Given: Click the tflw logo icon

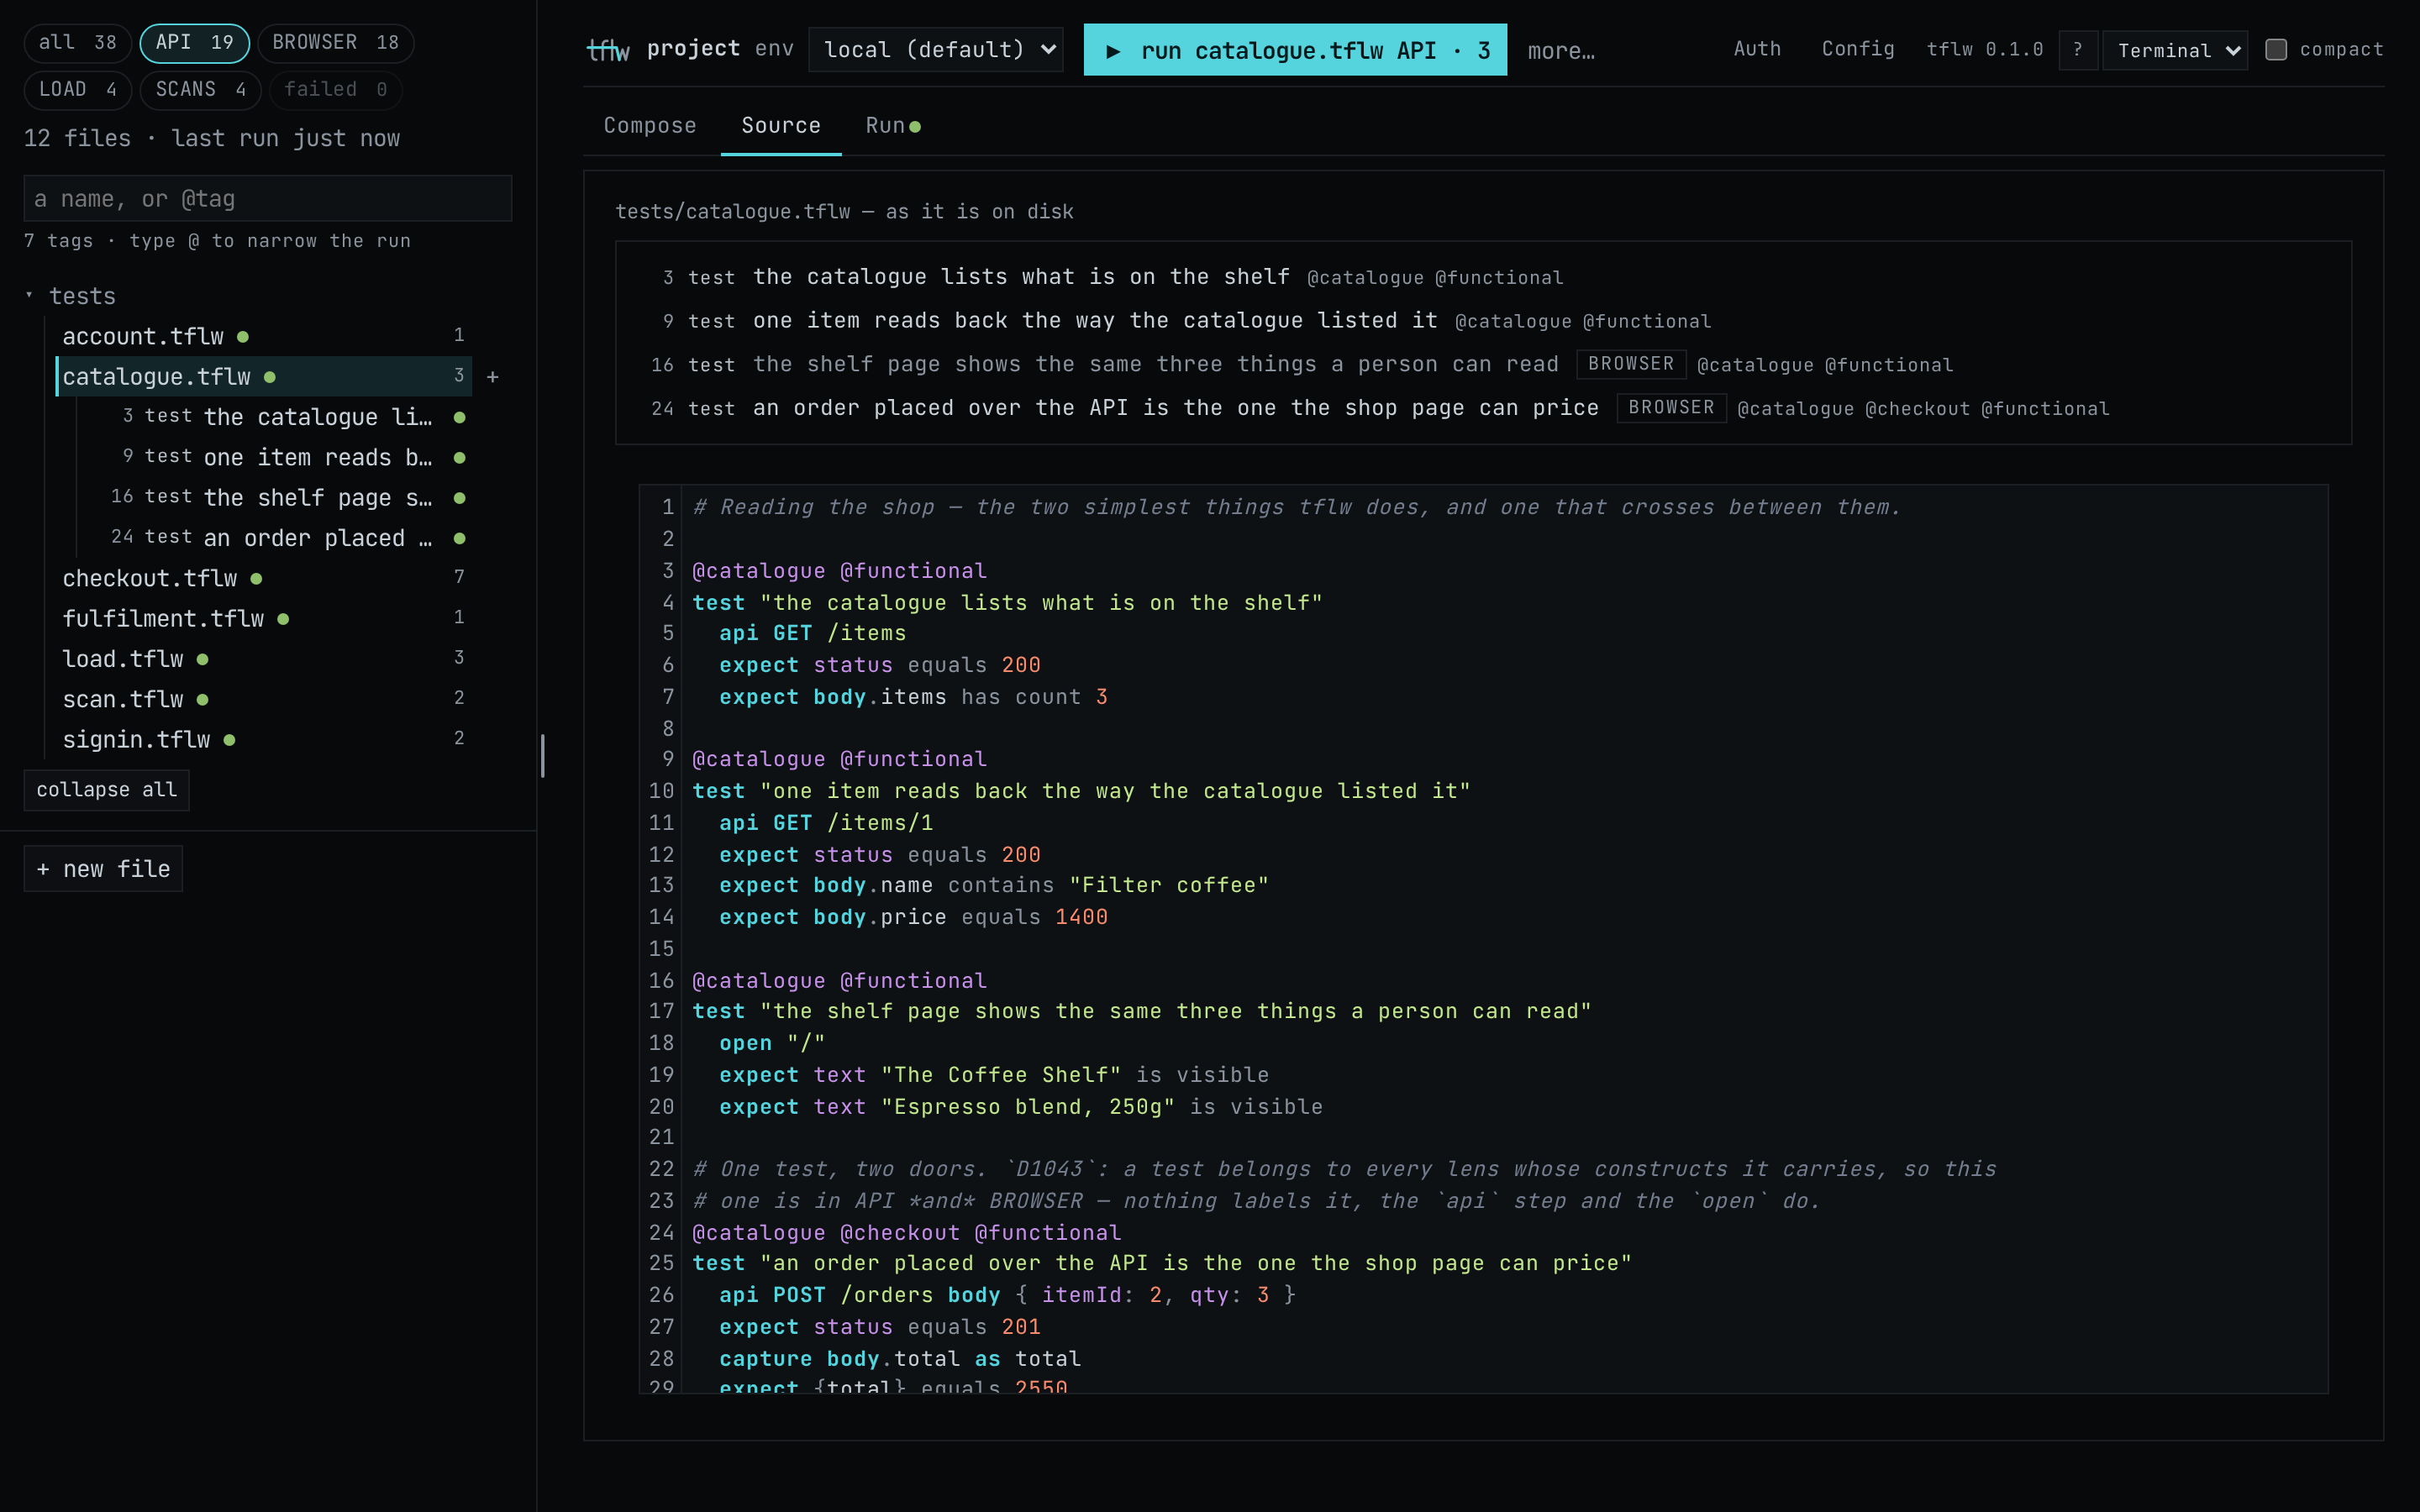Looking at the screenshot, I should pyautogui.click(x=608, y=49).
